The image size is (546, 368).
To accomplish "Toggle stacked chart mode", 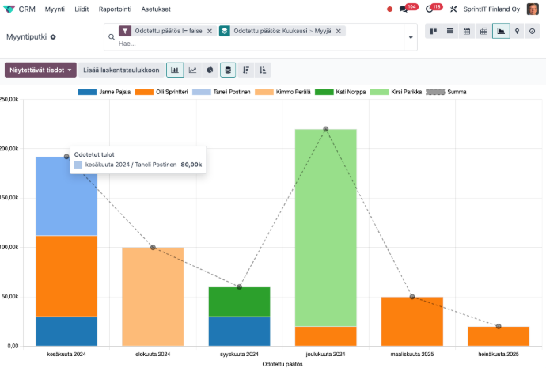I will (228, 70).
